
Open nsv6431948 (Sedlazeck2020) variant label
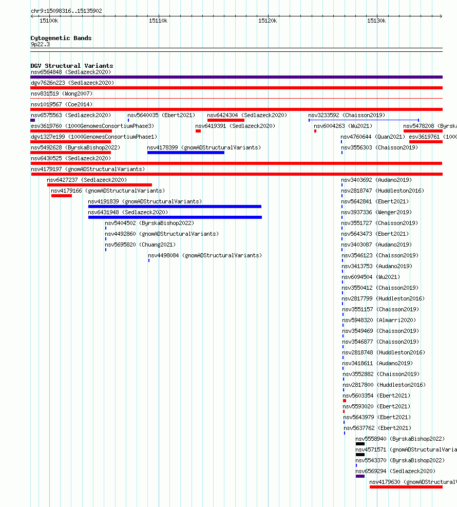pyautogui.click(x=128, y=212)
